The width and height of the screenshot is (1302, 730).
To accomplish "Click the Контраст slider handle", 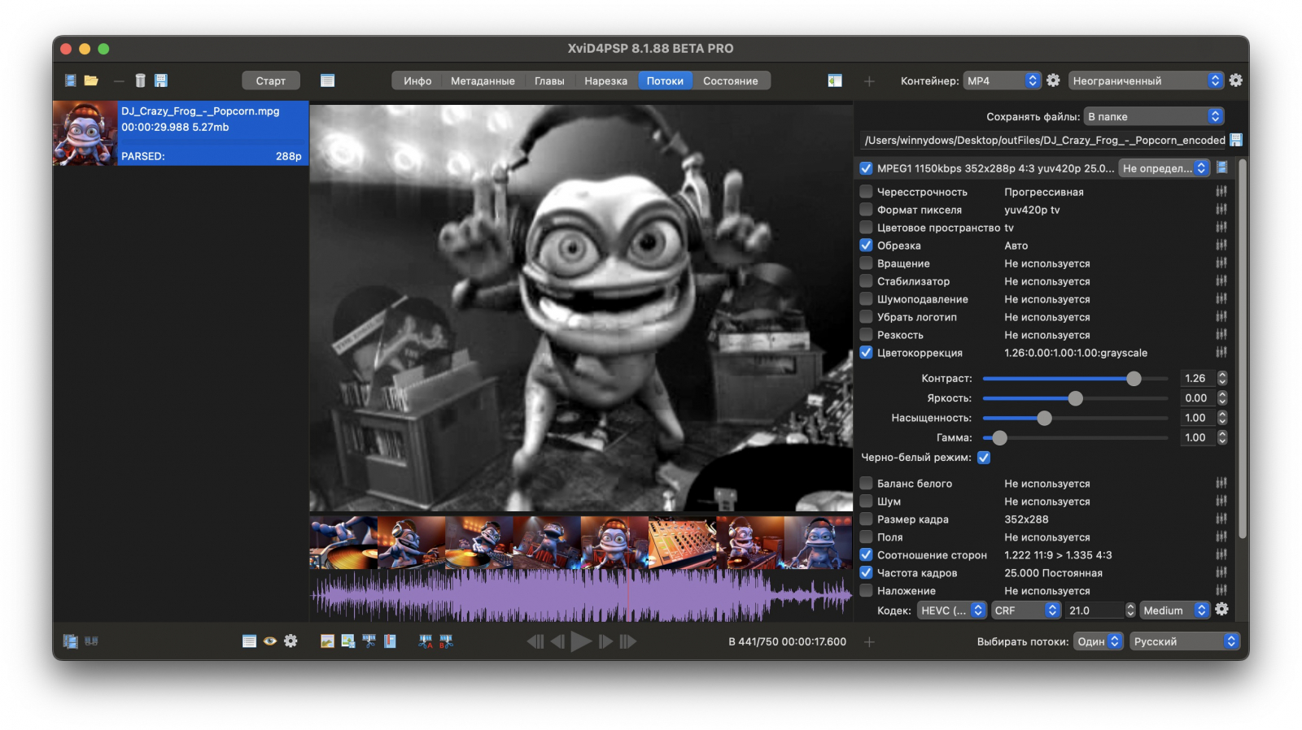I will tap(1134, 379).
